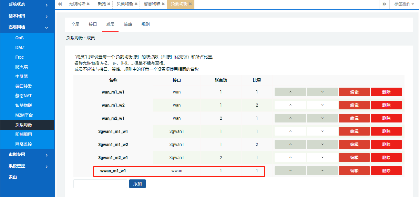Move 3gwan1_m1_w1 member down with arrow
419x197 pixels.
322,131
